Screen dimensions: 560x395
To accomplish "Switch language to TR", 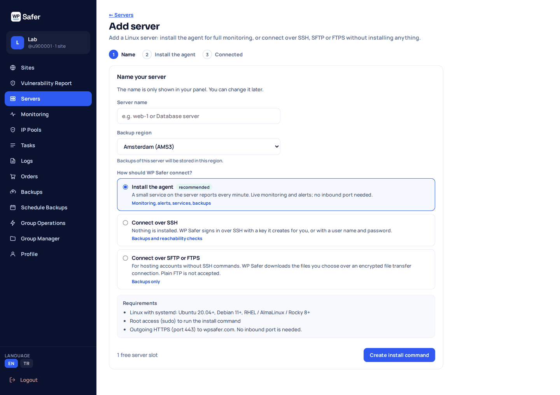I will point(26,364).
